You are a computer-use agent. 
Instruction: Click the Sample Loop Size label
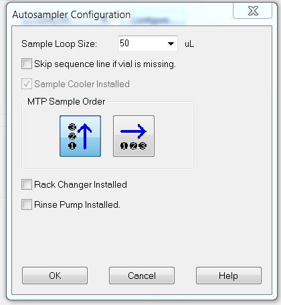59,44
